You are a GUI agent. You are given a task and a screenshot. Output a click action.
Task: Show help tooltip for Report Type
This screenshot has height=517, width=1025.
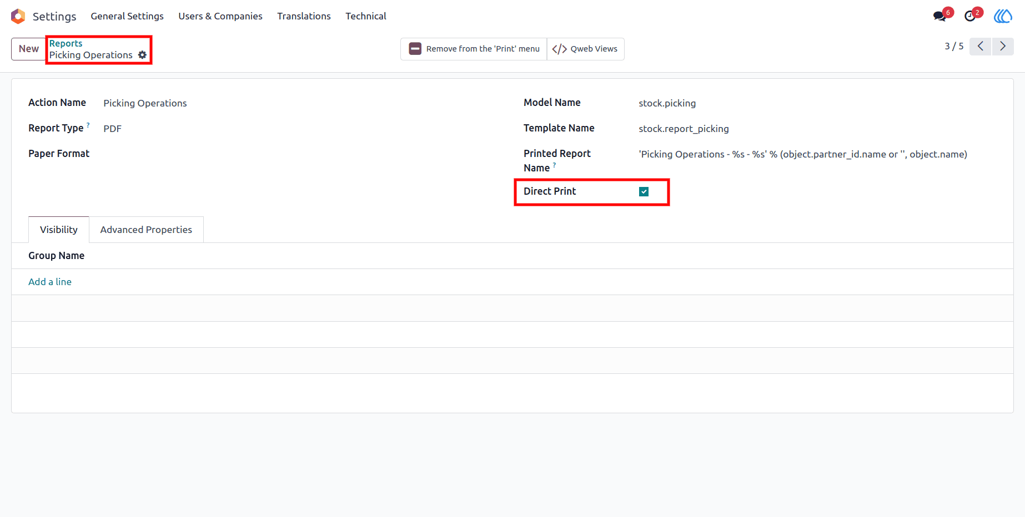click(x=88, y=125)
